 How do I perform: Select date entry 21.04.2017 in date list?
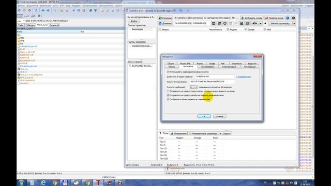(142, 66)
